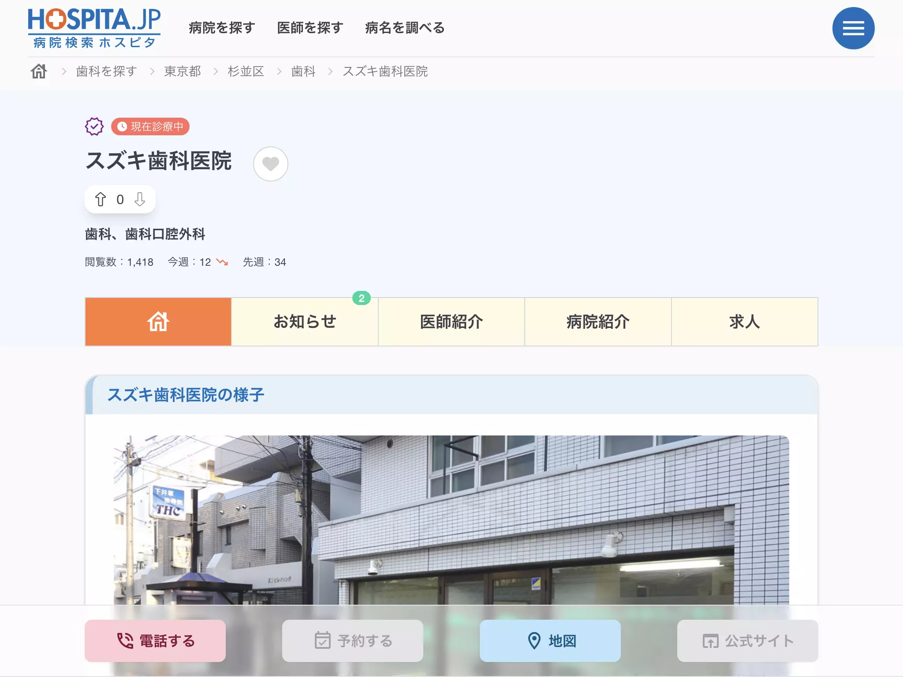
Task: Open the お知らせ tab
Action: pyautogui.click(x=305, y=322)
